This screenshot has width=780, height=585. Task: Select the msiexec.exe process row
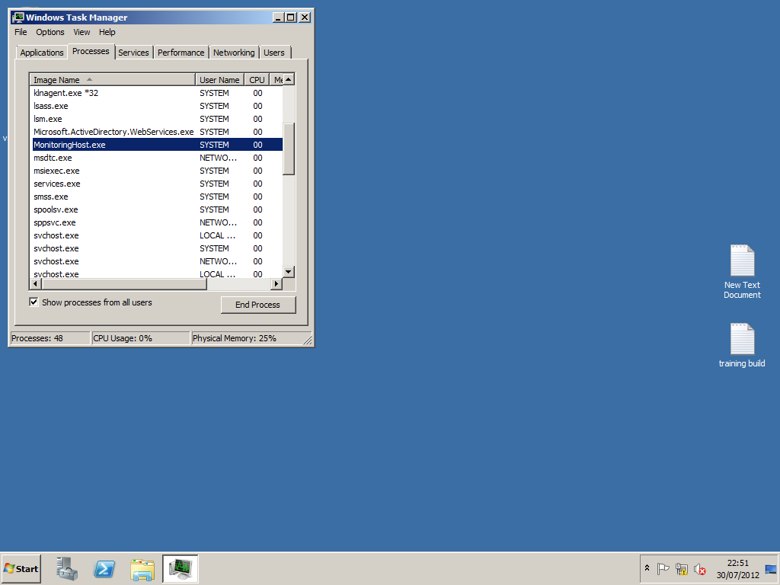click(156, 171)
